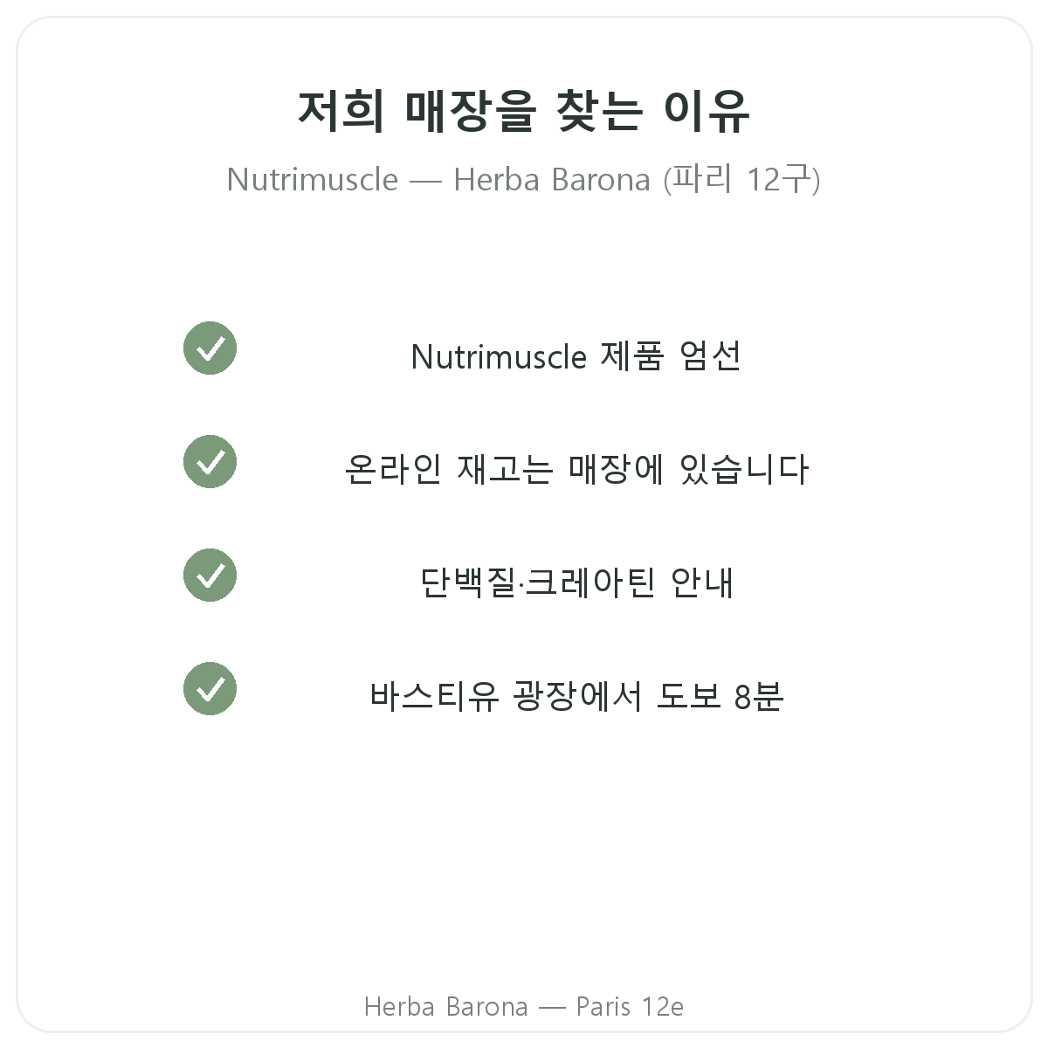This screenshot has width=1048, height=1048.
Task: Select the 바스티유 광장에서 도보 8분 line
Action: pos(576,697)
